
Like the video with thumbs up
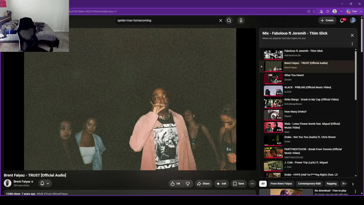[175, 184]
